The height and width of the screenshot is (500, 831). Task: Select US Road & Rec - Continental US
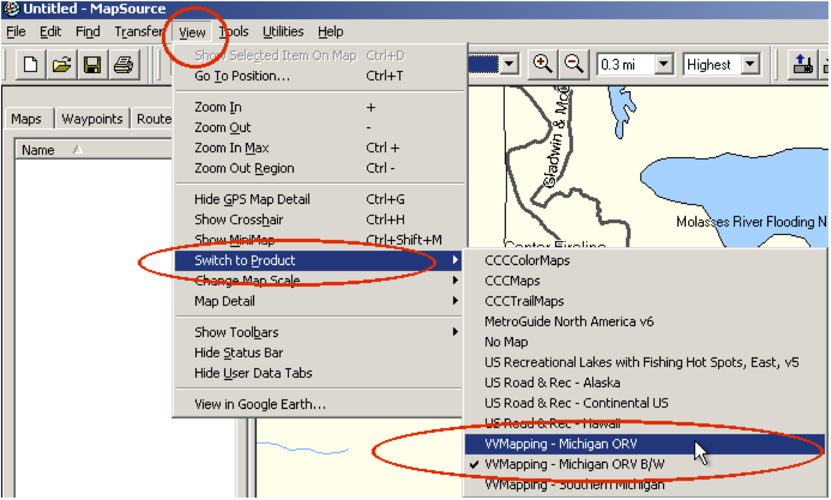[645, 403]
